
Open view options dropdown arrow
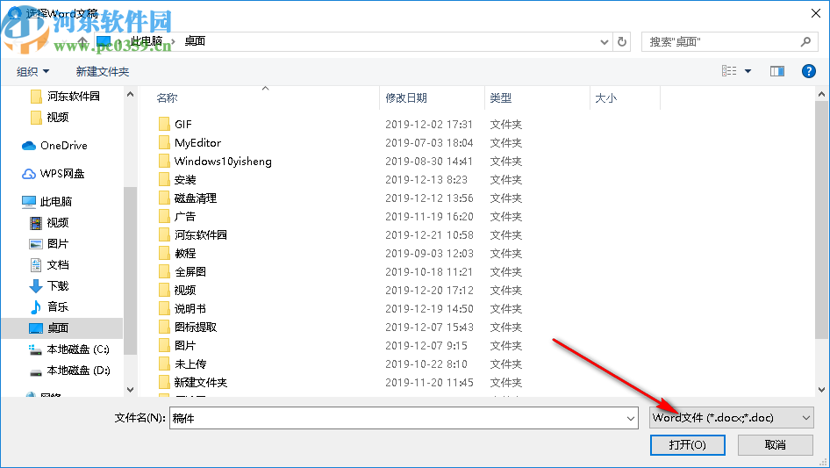pos(748,71)
